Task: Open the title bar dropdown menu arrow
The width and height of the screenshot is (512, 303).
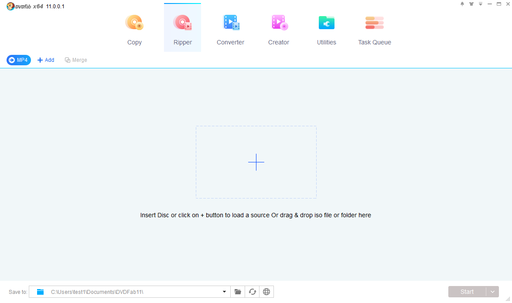Action: (x=480, y=4)
